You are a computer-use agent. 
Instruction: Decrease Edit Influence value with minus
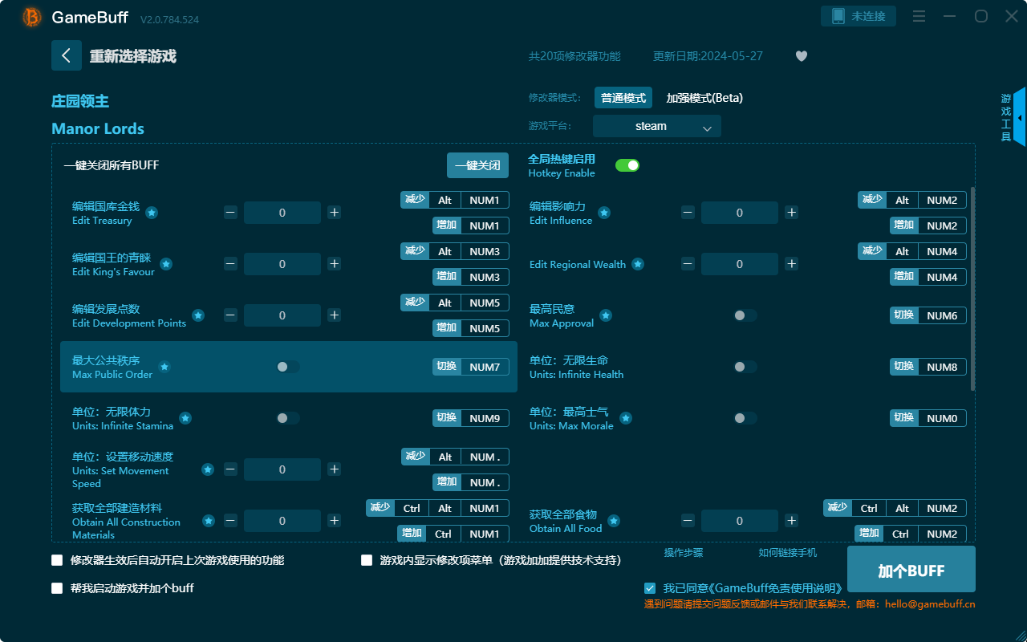[x=688, y=213]
